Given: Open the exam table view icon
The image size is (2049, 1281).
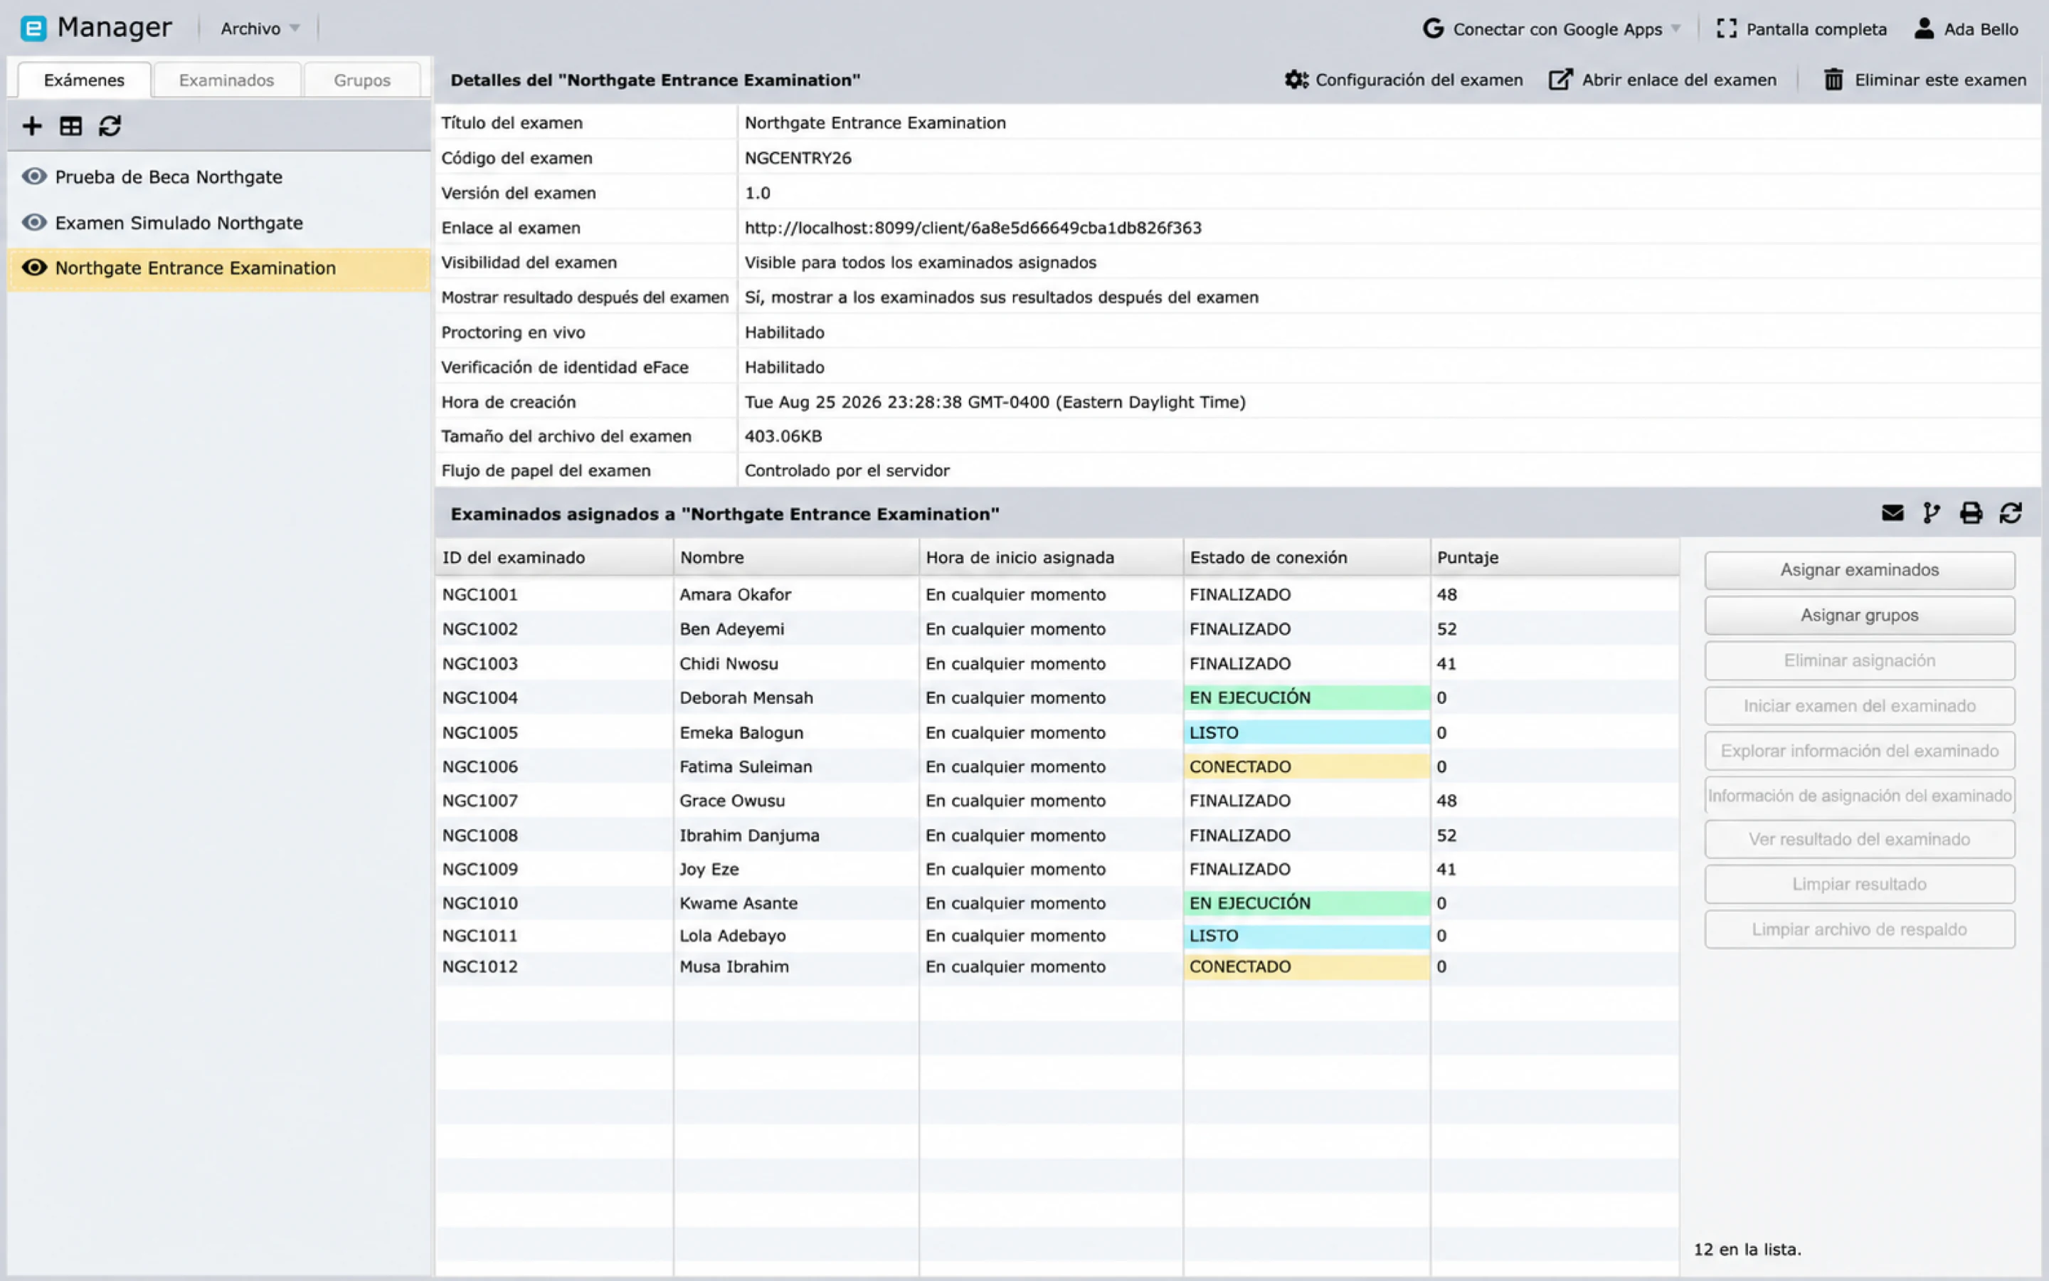Looking at the screenshot, I should (71, 126).
